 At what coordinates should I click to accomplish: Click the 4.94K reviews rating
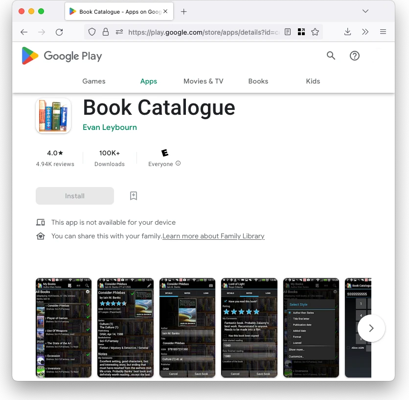[x=55, y=158]
